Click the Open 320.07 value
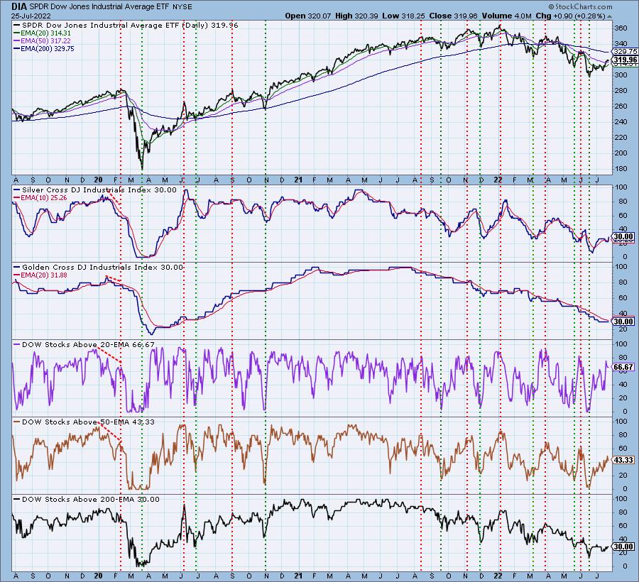 point(308,16)
